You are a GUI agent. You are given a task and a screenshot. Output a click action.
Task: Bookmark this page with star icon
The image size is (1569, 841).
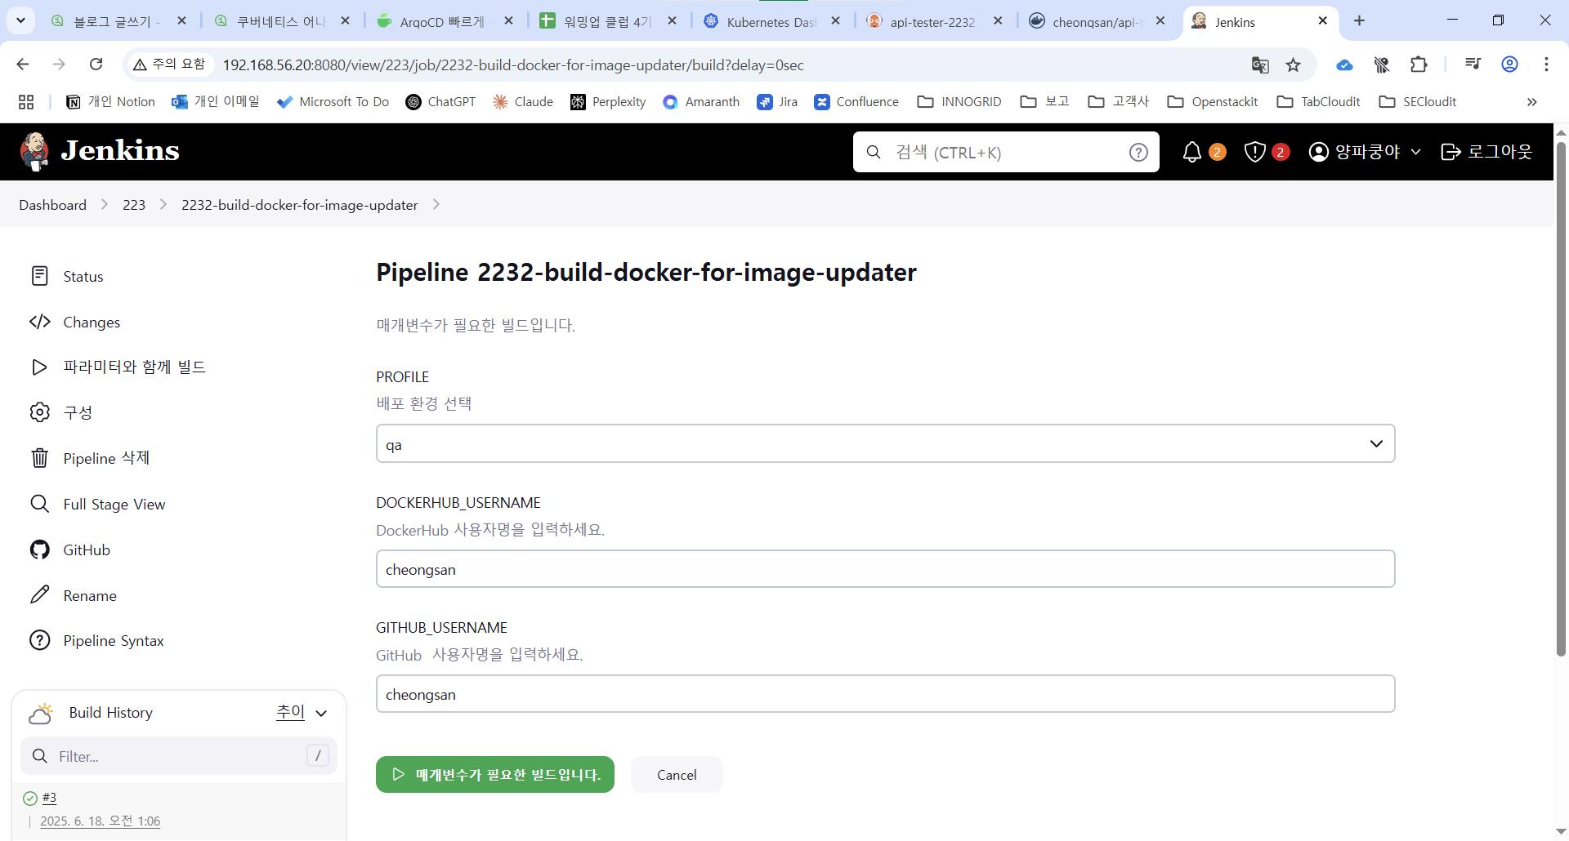(x=1293, y=65)
